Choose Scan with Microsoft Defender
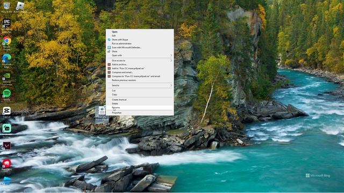344x193 pixels. pyautogui.click(x=140, y=48)
